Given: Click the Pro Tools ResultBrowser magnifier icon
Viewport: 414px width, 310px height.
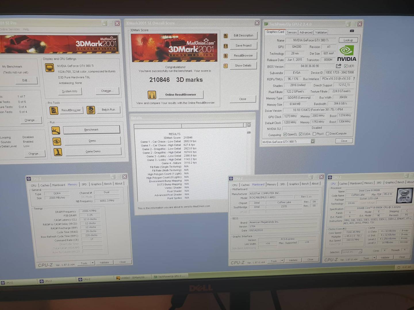Looking at the screenshot, I should point(54,111).
